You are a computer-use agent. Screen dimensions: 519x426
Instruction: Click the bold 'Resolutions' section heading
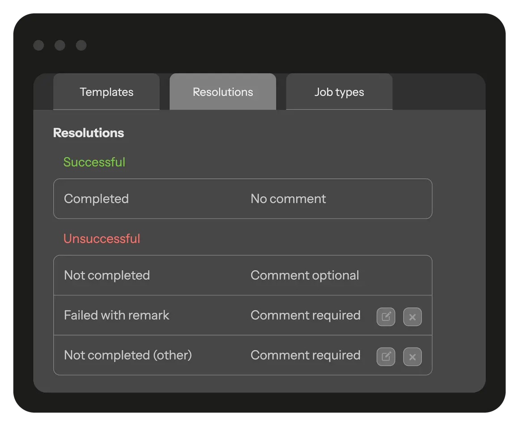89,133
